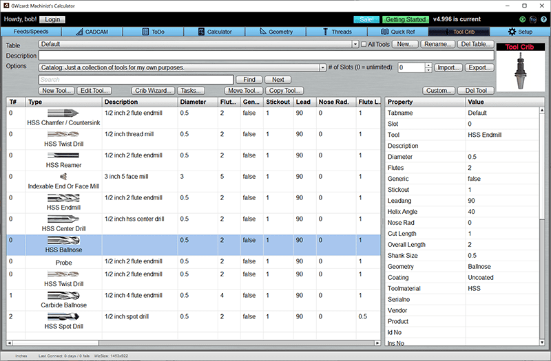The height and width of the screenshot is (361, 551).
Task: Click the Edit Tool... button
Action: click(x=94, y=91)
